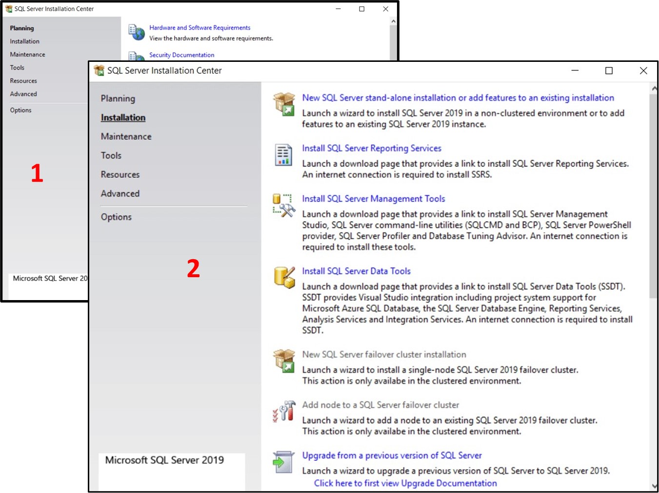Select Tools in the back window sidebar
The width and height of the screenshot is (659, 493).
tap(17, 68)
